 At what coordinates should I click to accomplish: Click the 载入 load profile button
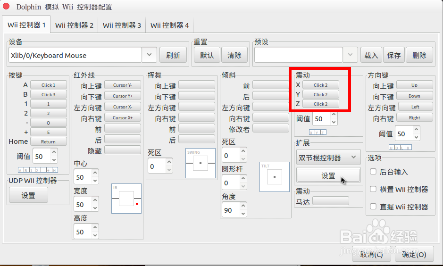371,55
